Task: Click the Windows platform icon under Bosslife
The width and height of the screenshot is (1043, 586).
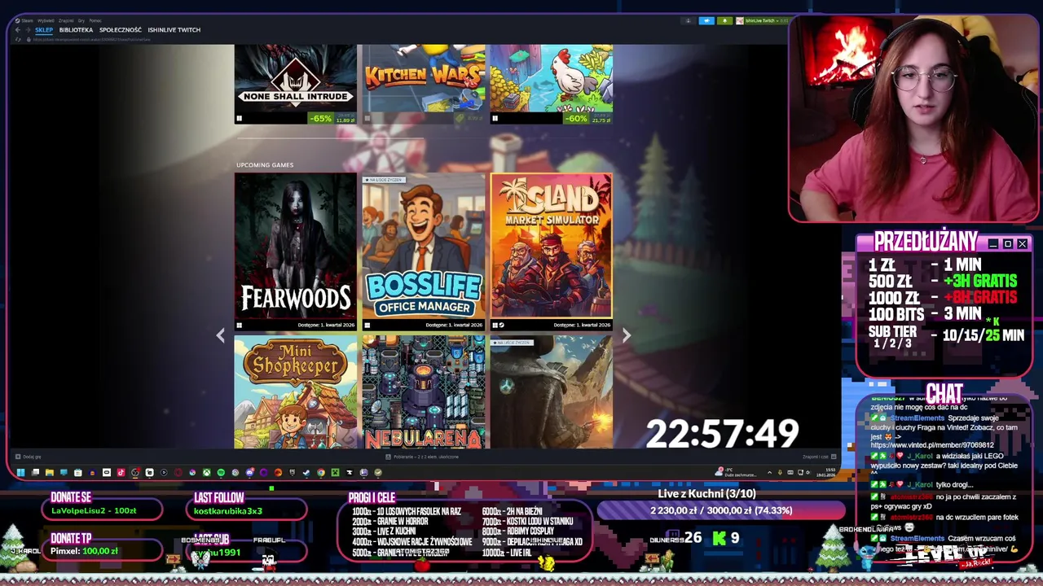Action: coord(367,325)
